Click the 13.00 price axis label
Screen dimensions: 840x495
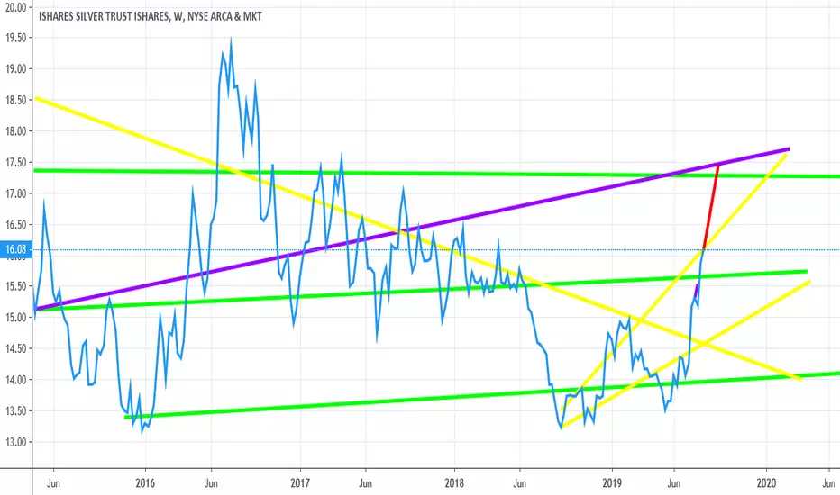click(x=15, y=442)
